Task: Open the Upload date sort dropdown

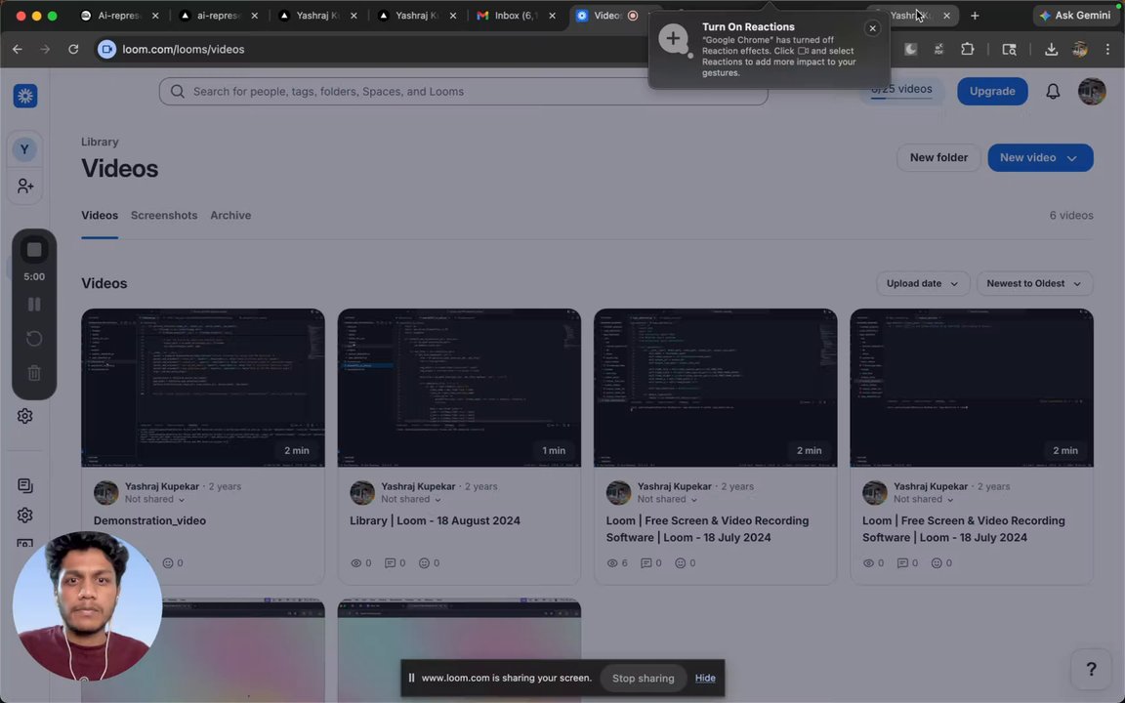Action: [x=923, y=283]
